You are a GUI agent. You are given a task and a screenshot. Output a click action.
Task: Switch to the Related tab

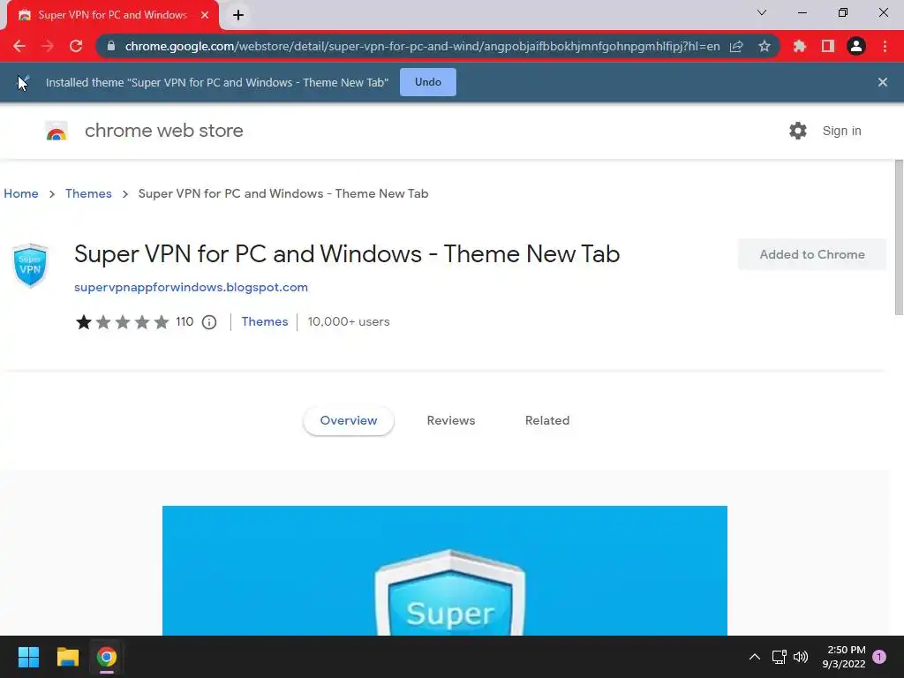[547, 421]
